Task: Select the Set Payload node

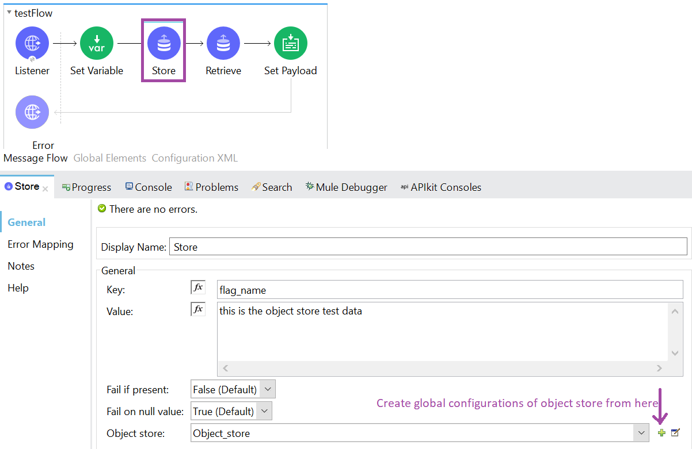Action: click(x=290, y=43)
